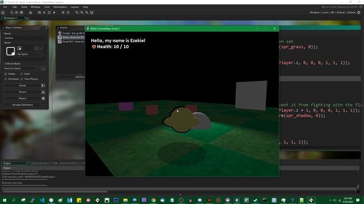Screen dimensions: 364x204
Task: Toggle docks with the last toolbar icon
Action: point(92,12)
